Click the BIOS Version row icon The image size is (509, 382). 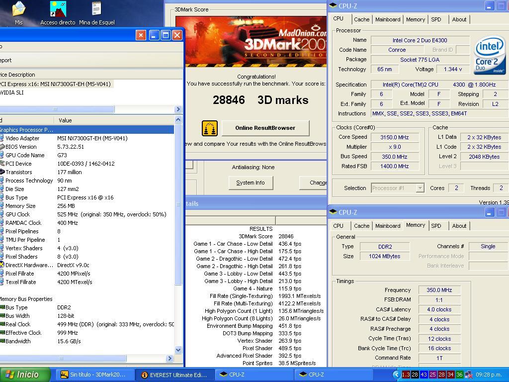click(2, 147)
